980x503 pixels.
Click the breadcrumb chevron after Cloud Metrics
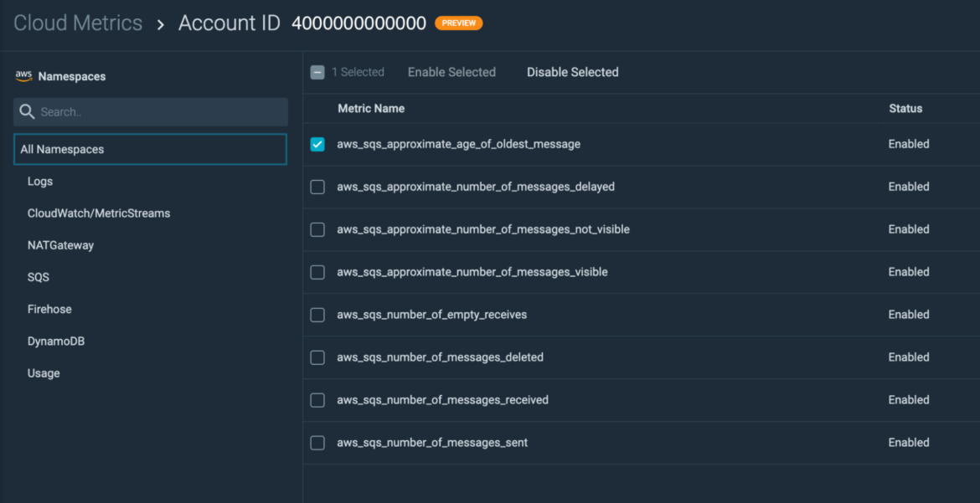point(161,24)
